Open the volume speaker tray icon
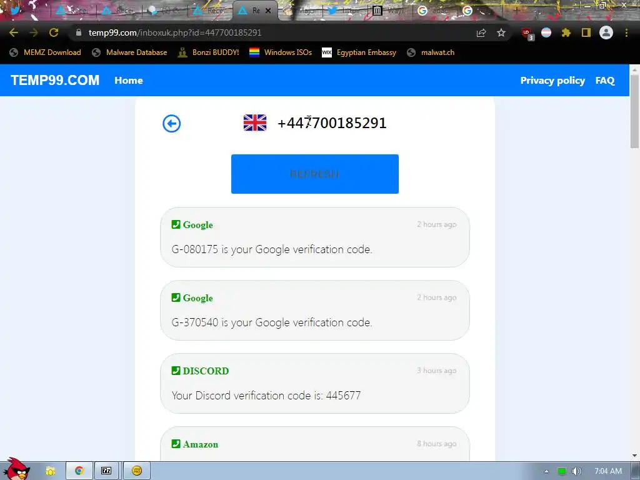The height and width of the screenshot is (480, 640). pyautogui.click(x=576, y=471)
